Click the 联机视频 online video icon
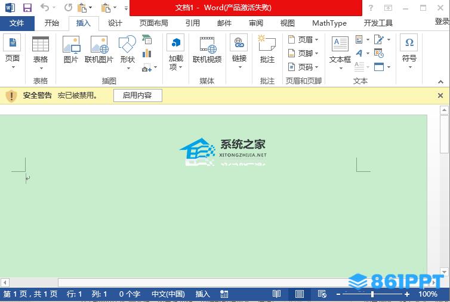The image size is (450, 302). click(208, 45)
